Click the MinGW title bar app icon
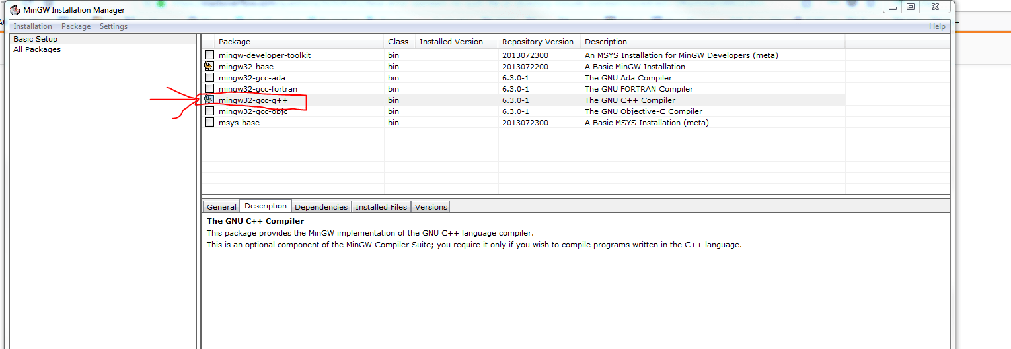Image resolution: width=1011 pixels, height=349 pixels. coord(15,10)
